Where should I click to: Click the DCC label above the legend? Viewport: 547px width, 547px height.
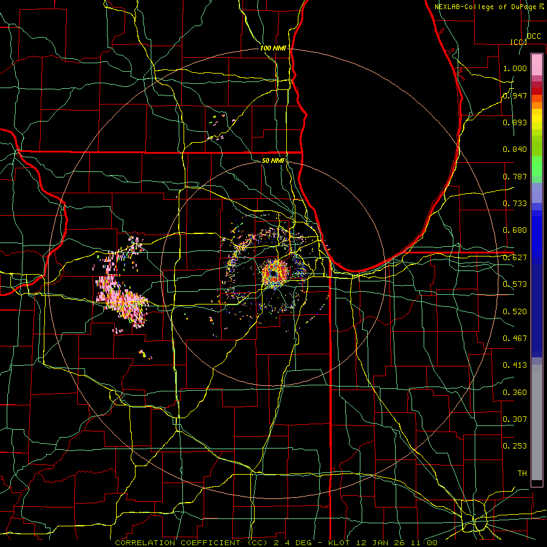534,36
